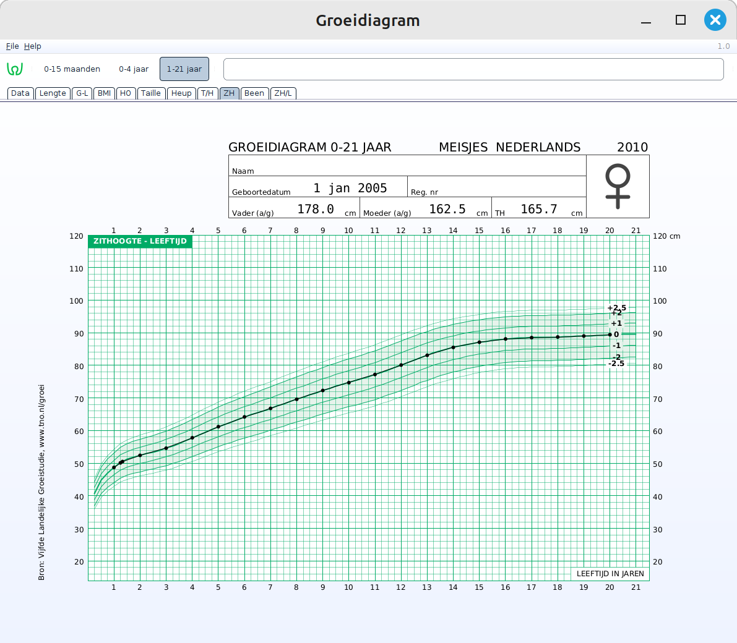This screenshot has height=643, width=737.
Task: Open the Lengte tab
Action: pyautogui.click(x=53, y=93)
